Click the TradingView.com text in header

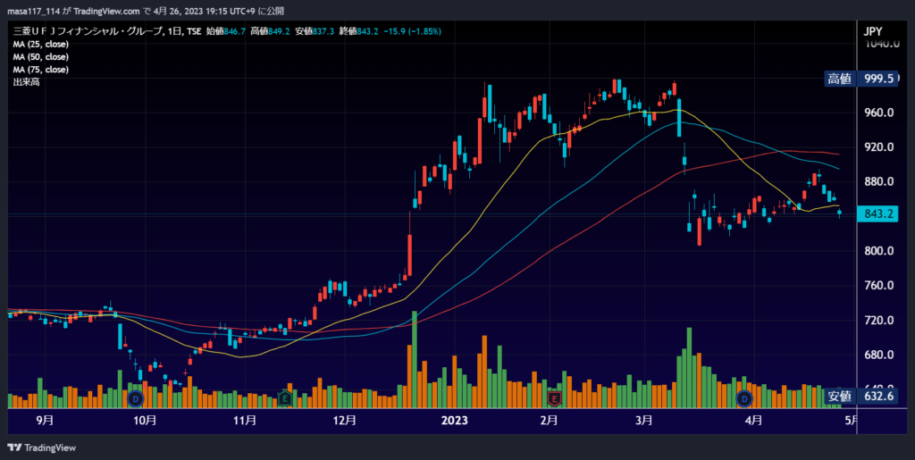point(107,11)
